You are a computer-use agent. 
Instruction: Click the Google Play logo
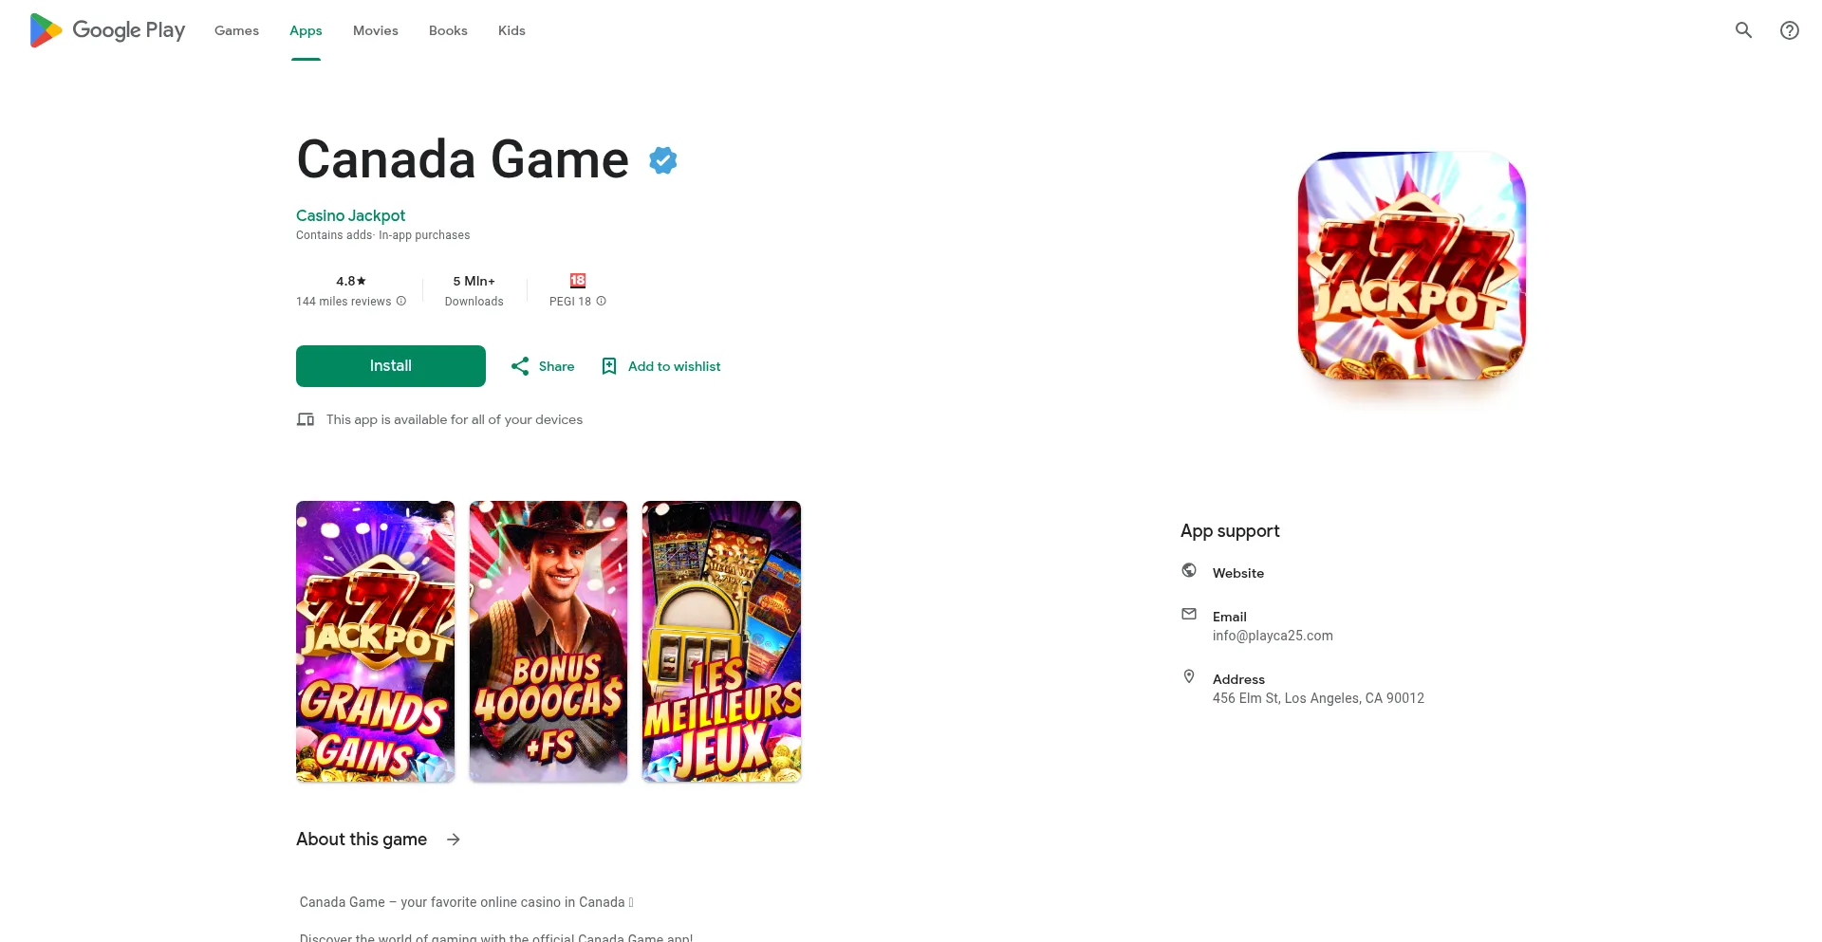107,30
